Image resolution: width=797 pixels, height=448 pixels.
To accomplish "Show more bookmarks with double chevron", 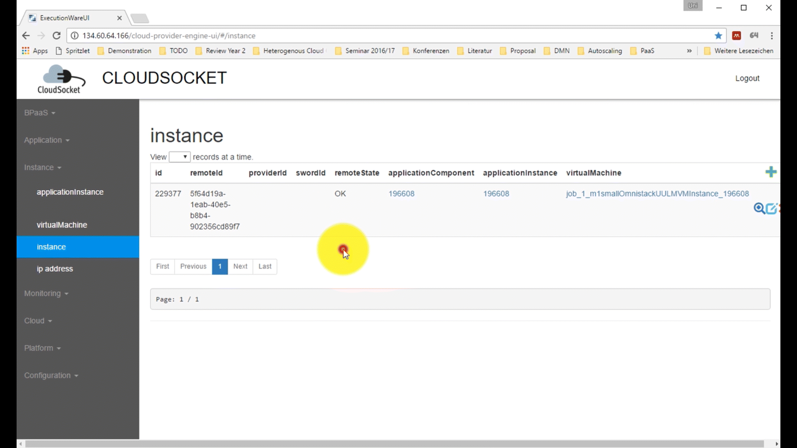I will tap(689, 51).
